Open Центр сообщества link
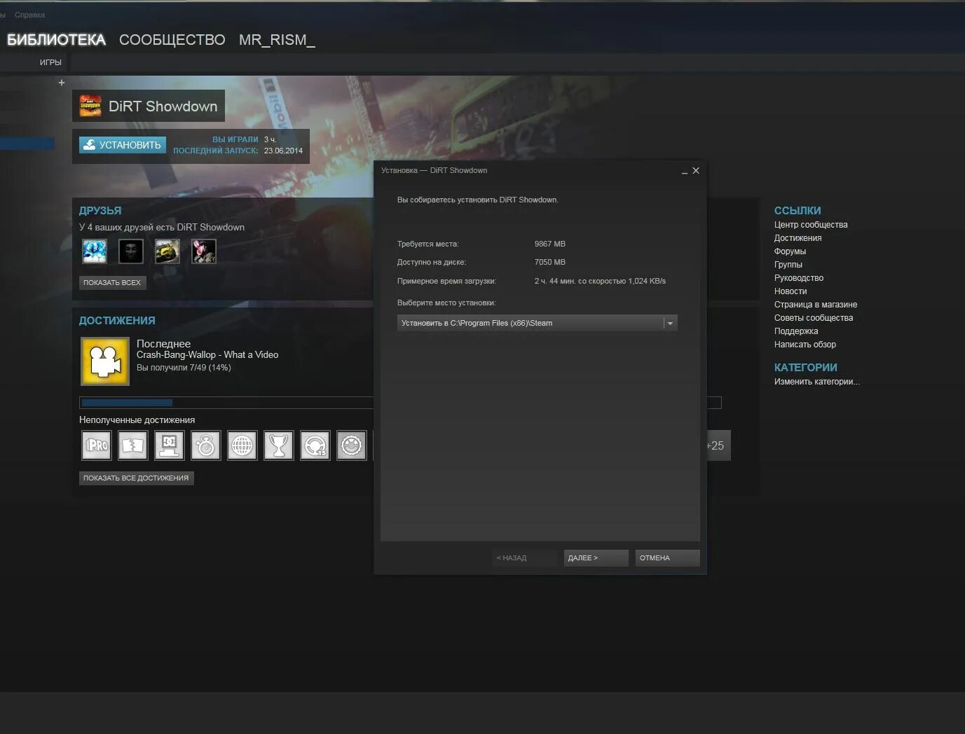The image size is (965, 734). point(811,225)
